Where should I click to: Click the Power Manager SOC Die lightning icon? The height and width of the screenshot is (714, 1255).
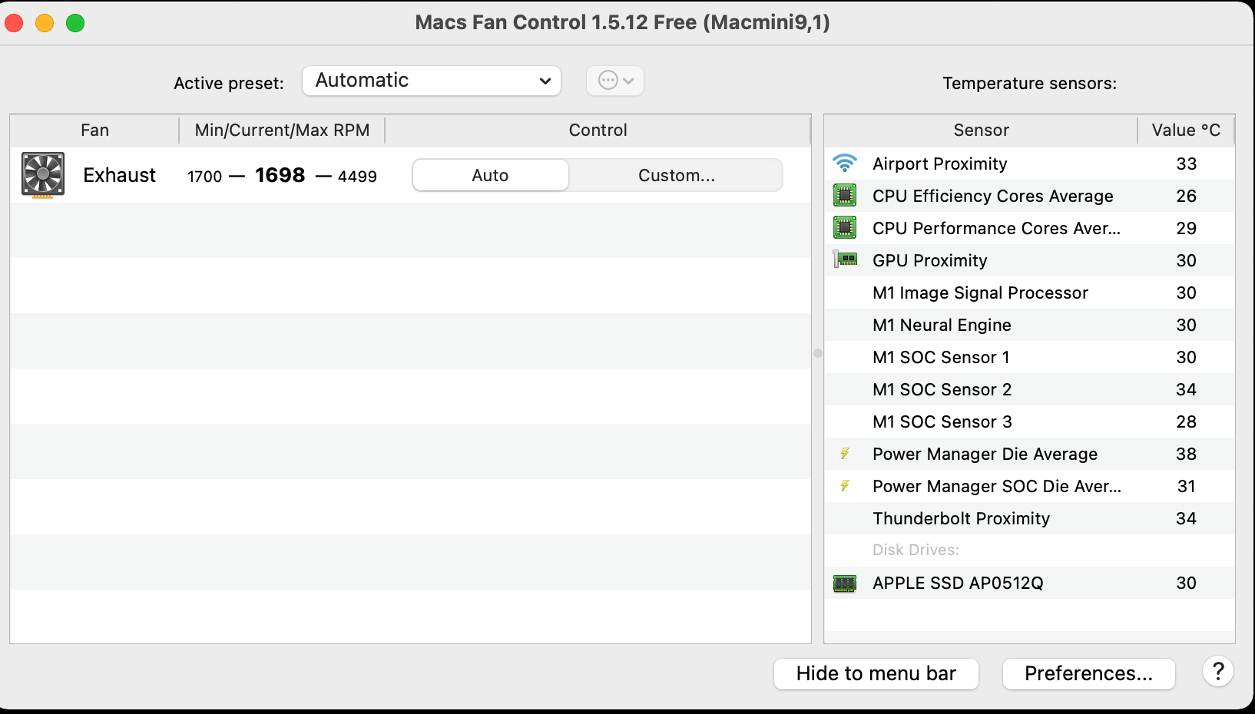point(845,486)
